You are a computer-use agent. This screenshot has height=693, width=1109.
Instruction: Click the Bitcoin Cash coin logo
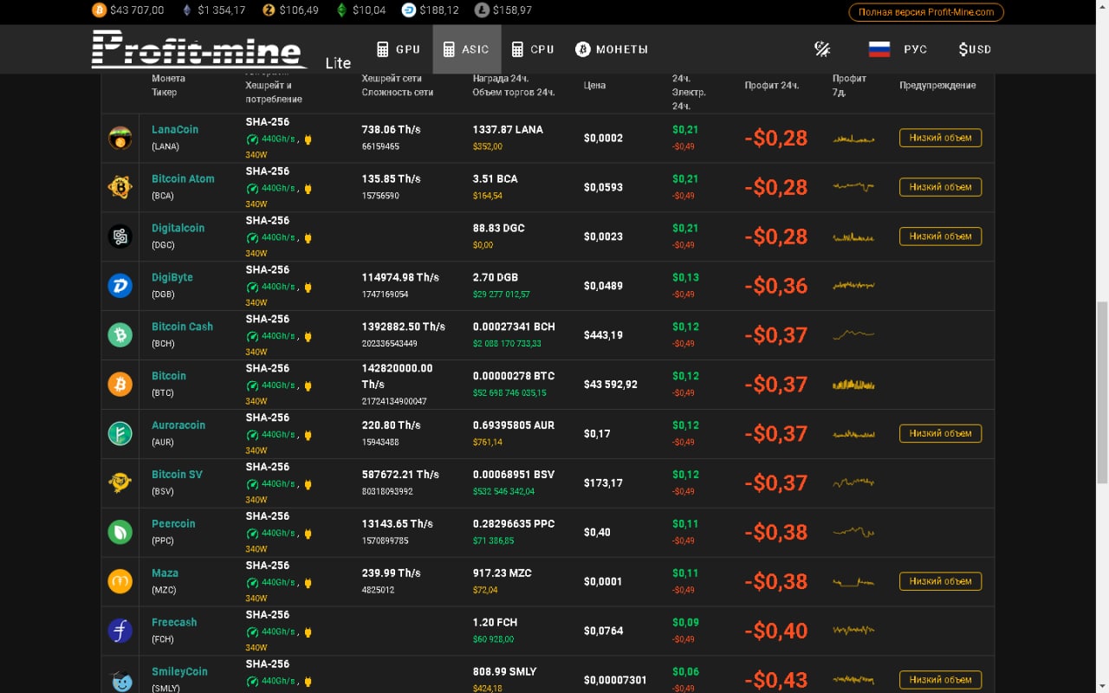click(x=120, y=335)
